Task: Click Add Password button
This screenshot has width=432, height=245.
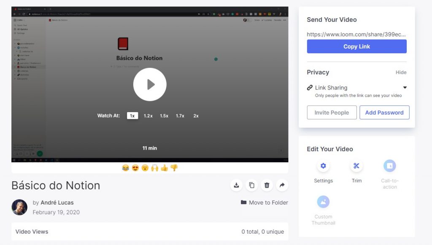Action: (x=384, y=113)
